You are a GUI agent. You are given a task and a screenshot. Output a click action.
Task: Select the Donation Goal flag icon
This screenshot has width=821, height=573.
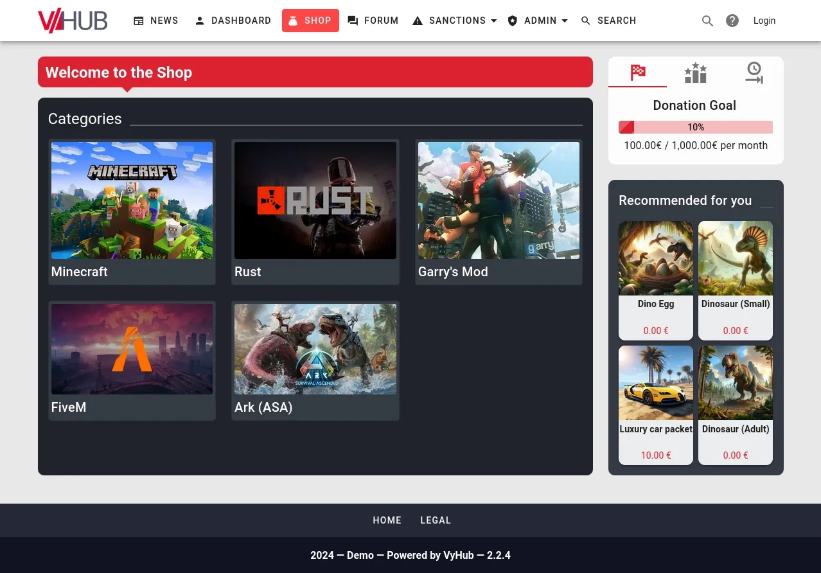(x=637, y=72)
